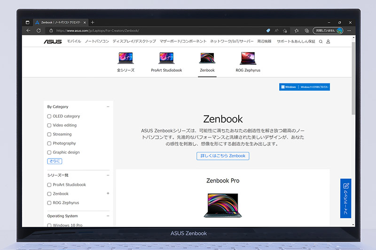Image resolution: width=376 pixels, height=250 pixels.
Task: Tick the ROG Zephyrus series checkbox
Action: 49,203
